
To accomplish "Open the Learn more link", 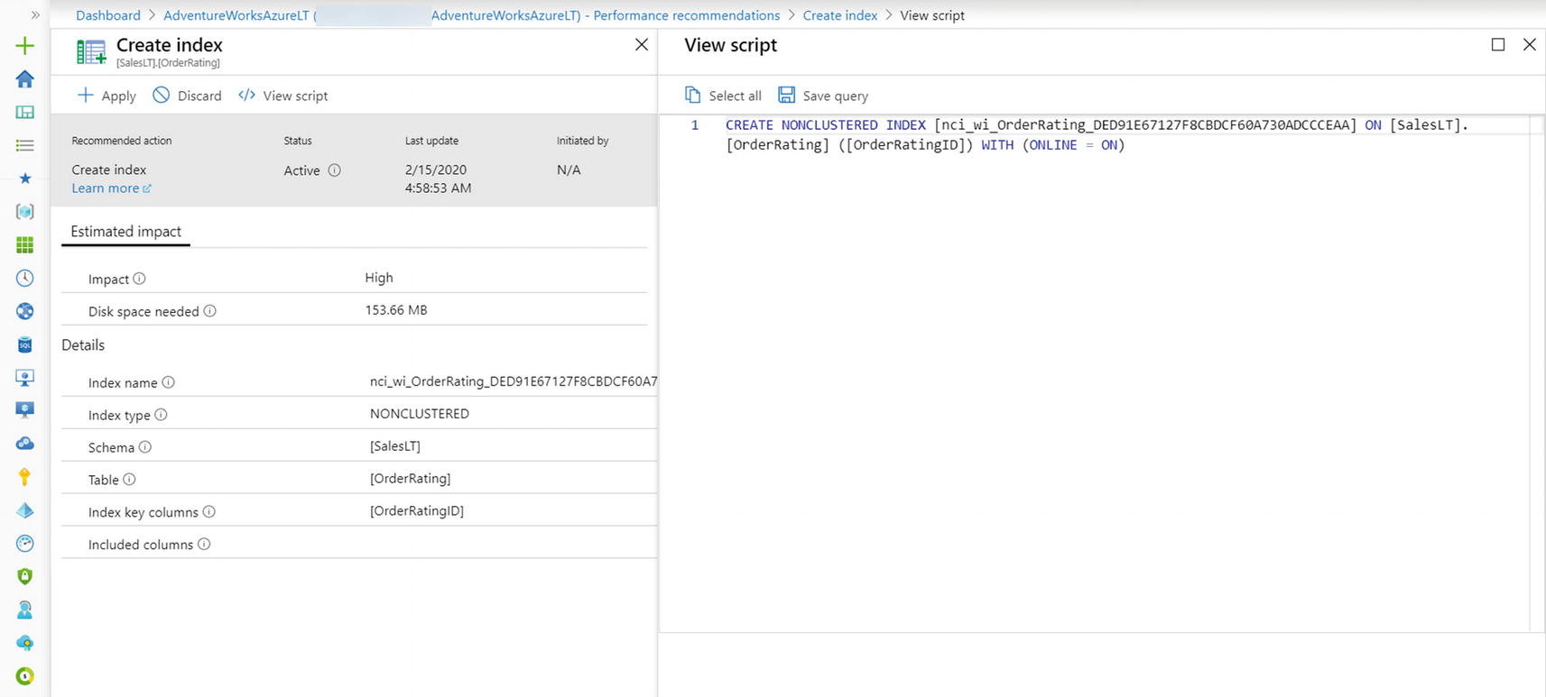I will pyautogui.click(x=111, y=188).
